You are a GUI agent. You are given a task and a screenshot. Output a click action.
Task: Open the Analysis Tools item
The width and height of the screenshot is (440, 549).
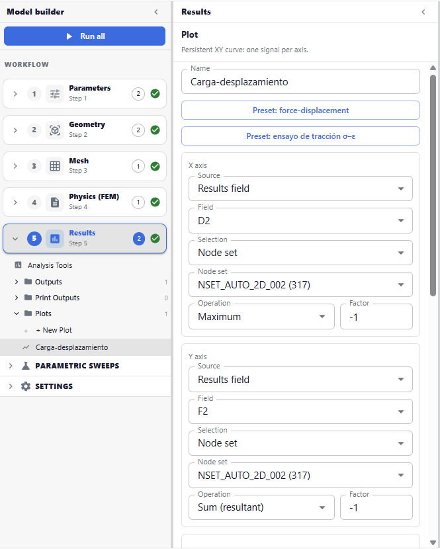pyautogui.click(x=85, y=265)
